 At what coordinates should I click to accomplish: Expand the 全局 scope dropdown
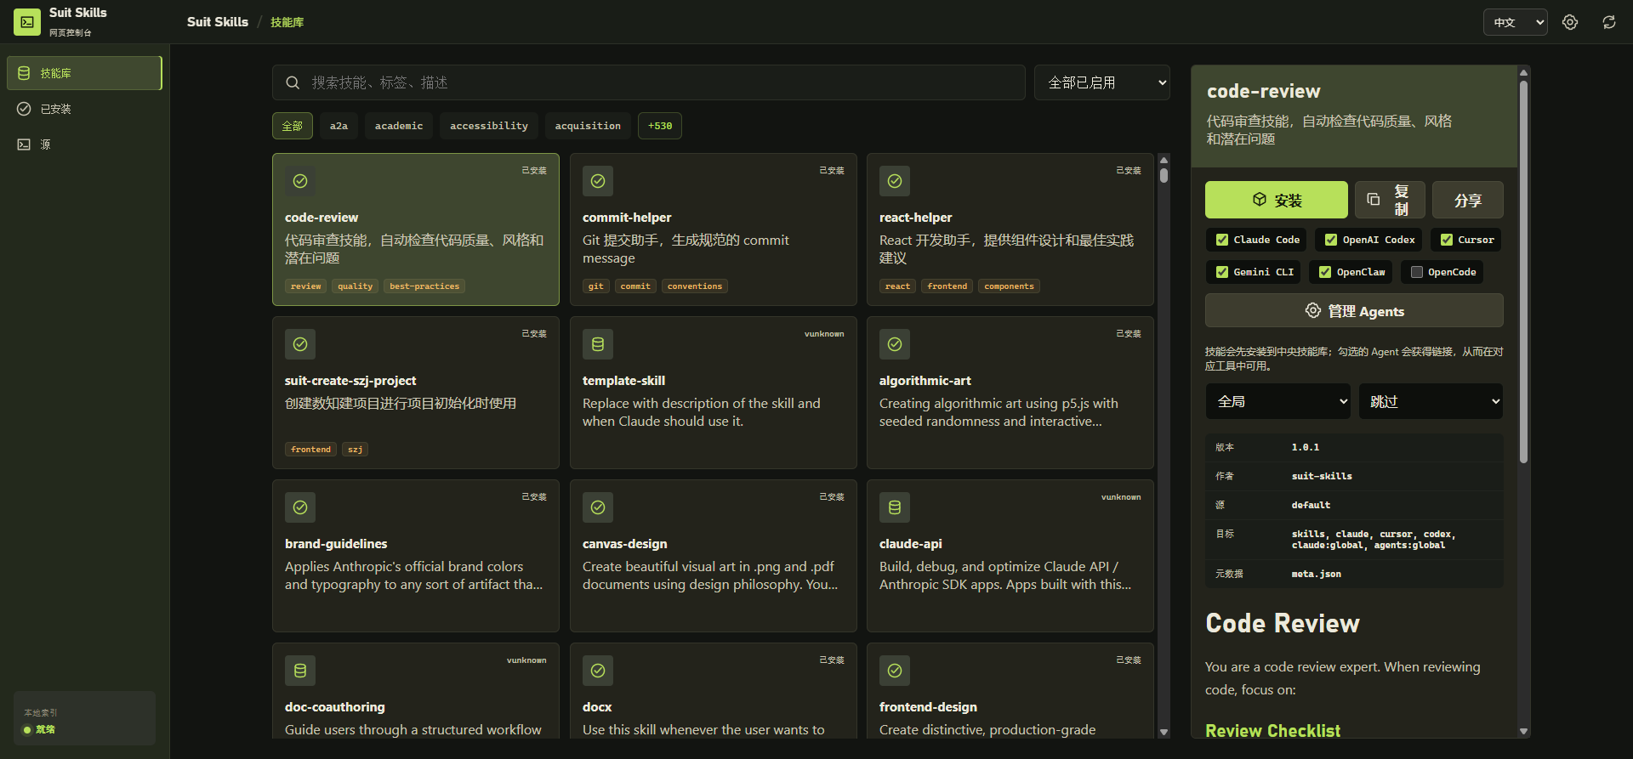(x=1277, y=401)
